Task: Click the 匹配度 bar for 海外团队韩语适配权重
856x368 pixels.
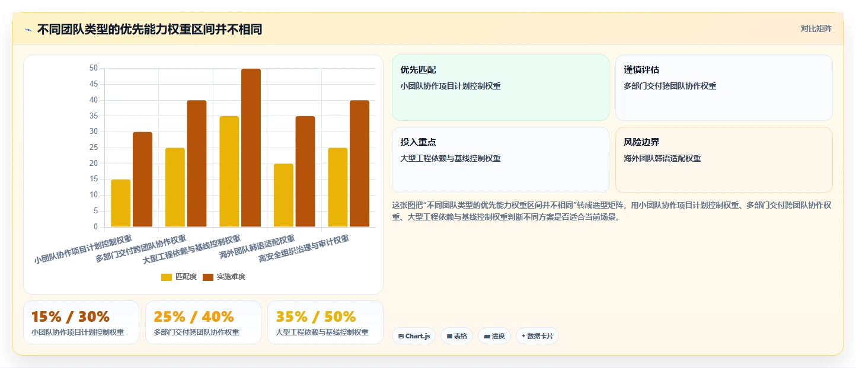Action: pyautogui.click(x=283, y=196)
